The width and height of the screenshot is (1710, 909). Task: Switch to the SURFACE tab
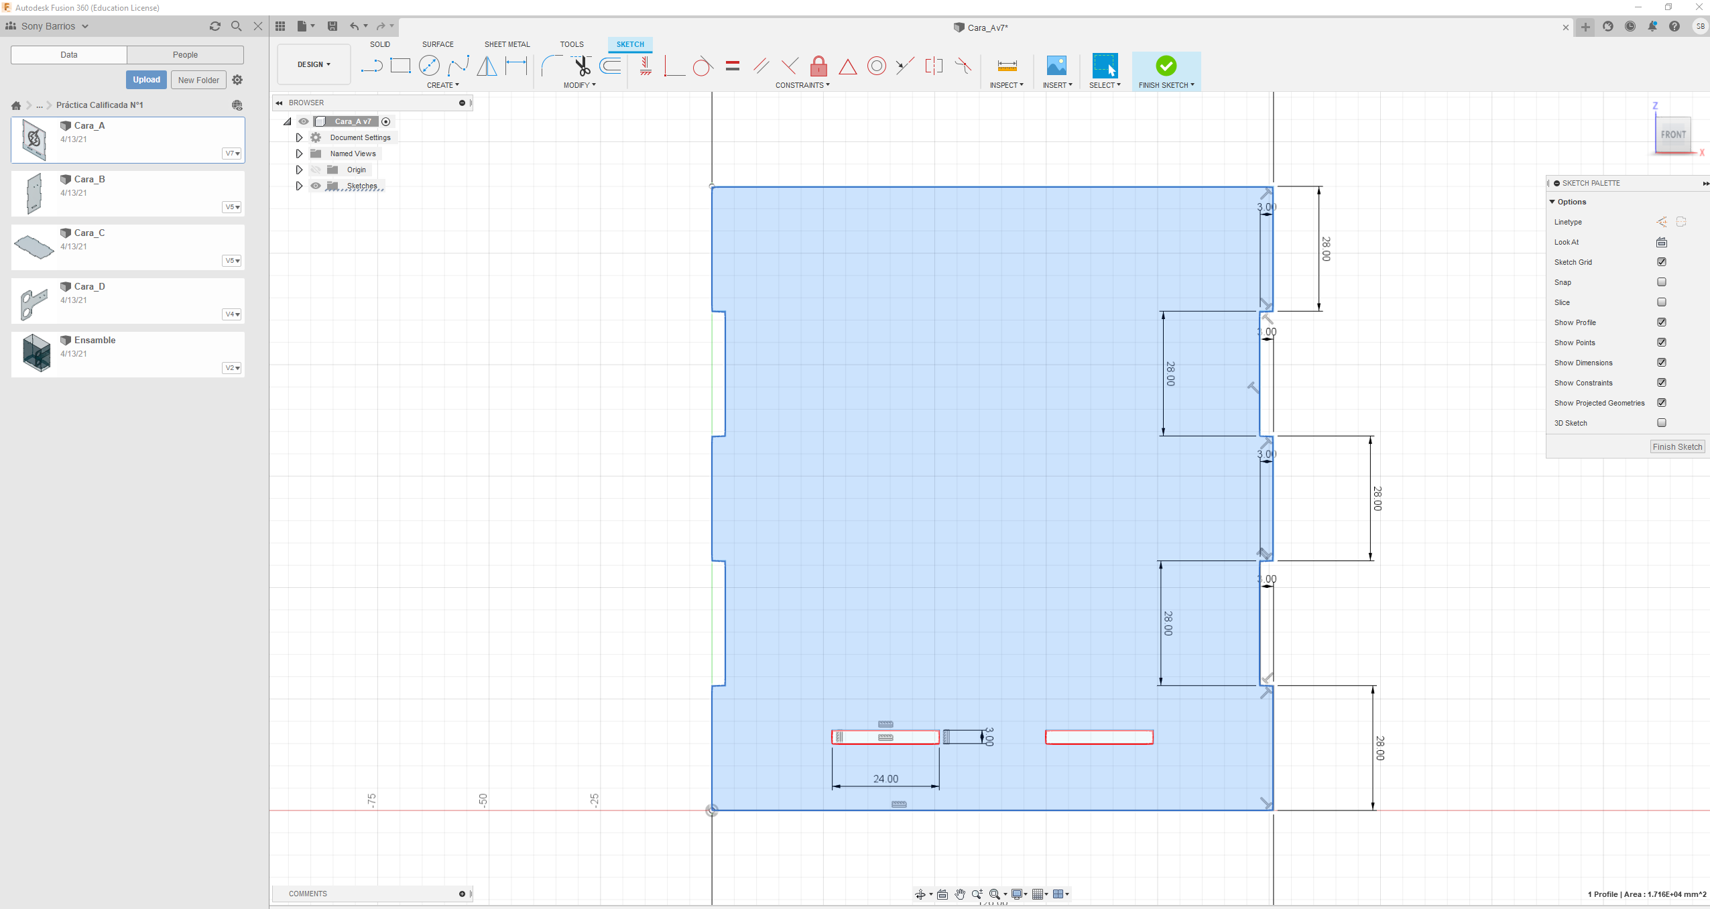[438, 44]
